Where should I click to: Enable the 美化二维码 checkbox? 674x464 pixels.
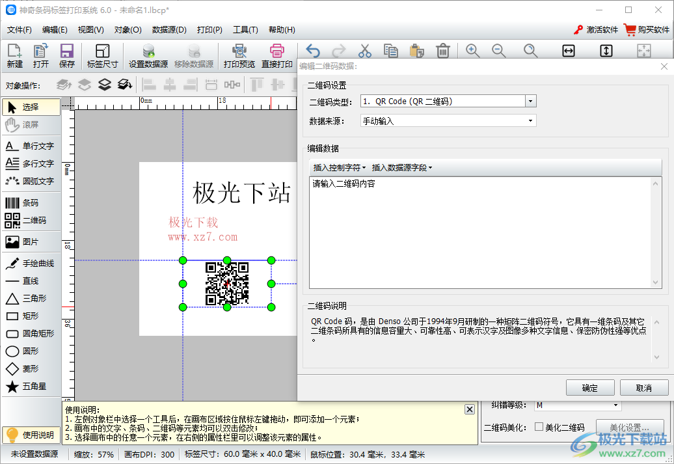(539, 427)
